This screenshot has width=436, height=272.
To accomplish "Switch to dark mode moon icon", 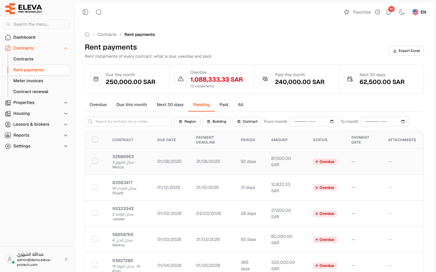I will click(402, 12).
